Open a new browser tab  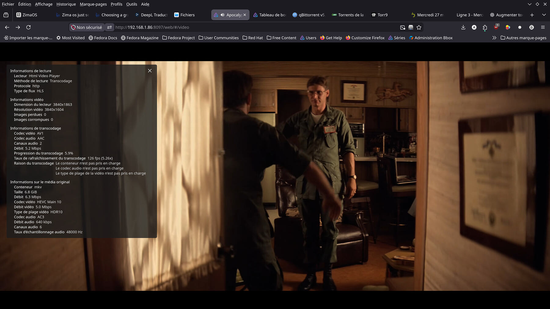(x=532, y=15)
